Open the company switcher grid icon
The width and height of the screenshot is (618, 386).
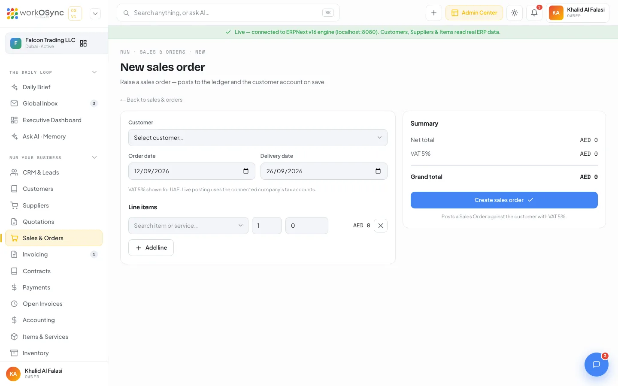pos(83,43)
